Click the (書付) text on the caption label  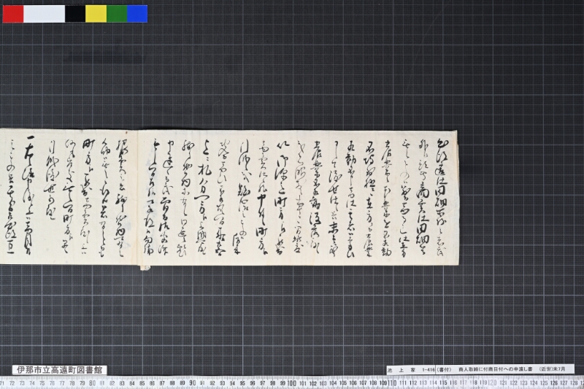443,369
